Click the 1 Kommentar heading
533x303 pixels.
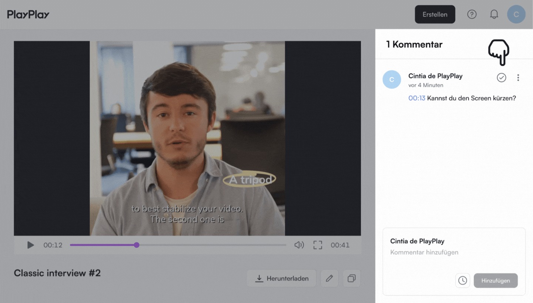(414, 44)
